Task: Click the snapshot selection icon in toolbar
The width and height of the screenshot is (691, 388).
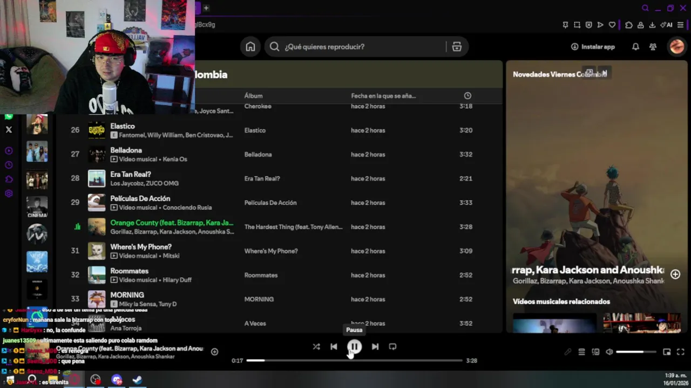Action: (577, 25)
